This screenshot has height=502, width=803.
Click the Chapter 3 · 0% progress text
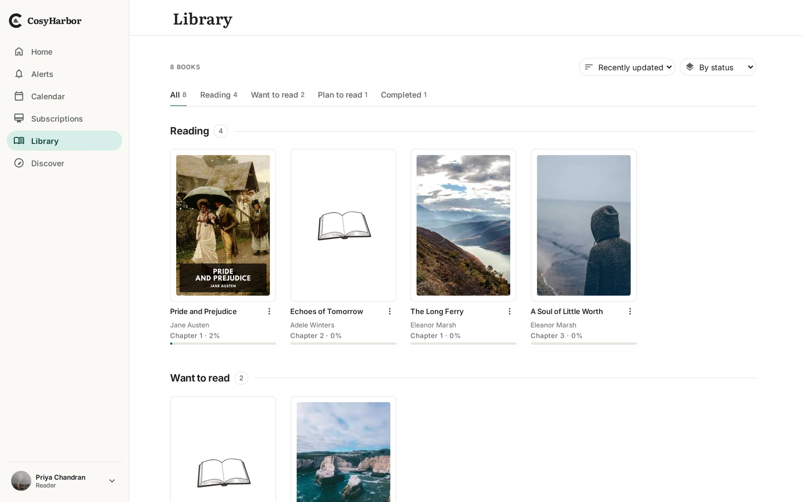coord(557,336)
